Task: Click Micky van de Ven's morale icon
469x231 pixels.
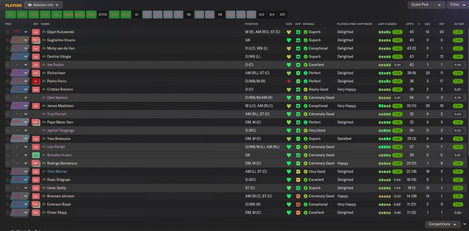Action: pyautogui.click(x=306, y=48)
